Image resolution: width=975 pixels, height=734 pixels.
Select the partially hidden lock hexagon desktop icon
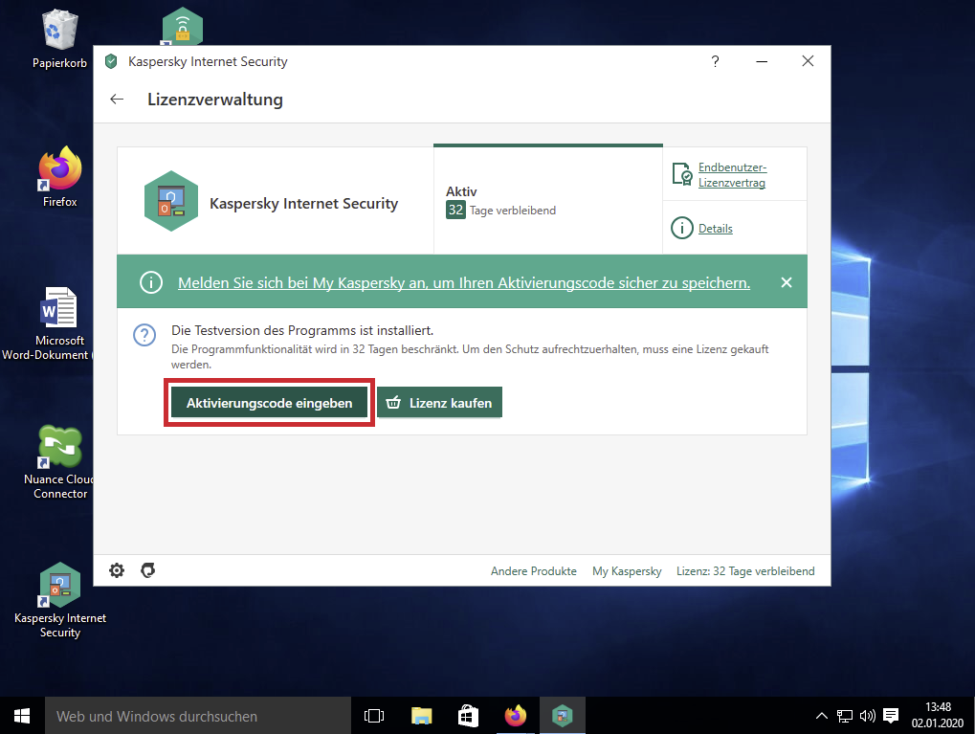click(182, 27)
